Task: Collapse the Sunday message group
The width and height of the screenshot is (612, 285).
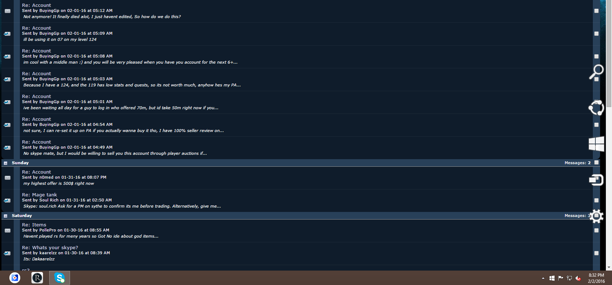Action: coord(5,163)
